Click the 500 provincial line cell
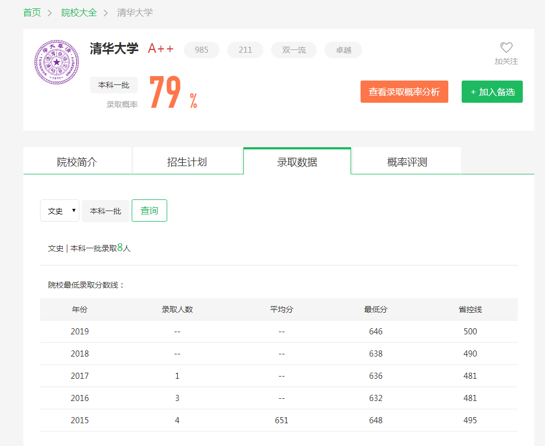545x446 pixels. pos(470,332)
